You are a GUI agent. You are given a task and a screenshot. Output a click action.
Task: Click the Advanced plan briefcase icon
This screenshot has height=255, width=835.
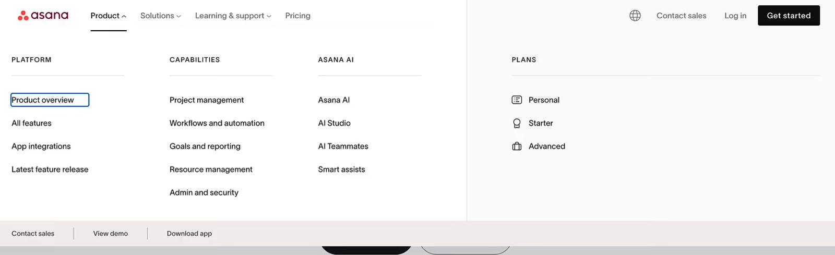click(x=517, y=147)
